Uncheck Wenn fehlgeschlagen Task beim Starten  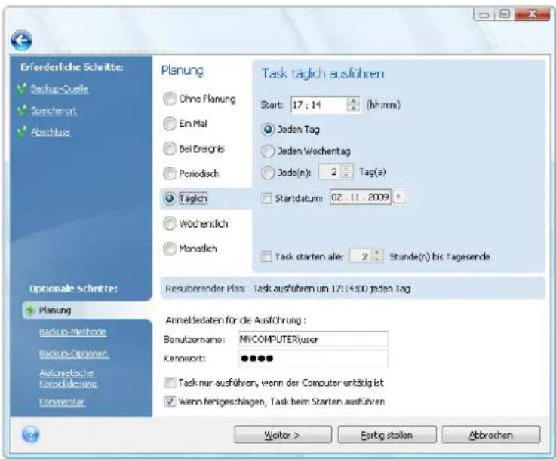tap(170, 401)
